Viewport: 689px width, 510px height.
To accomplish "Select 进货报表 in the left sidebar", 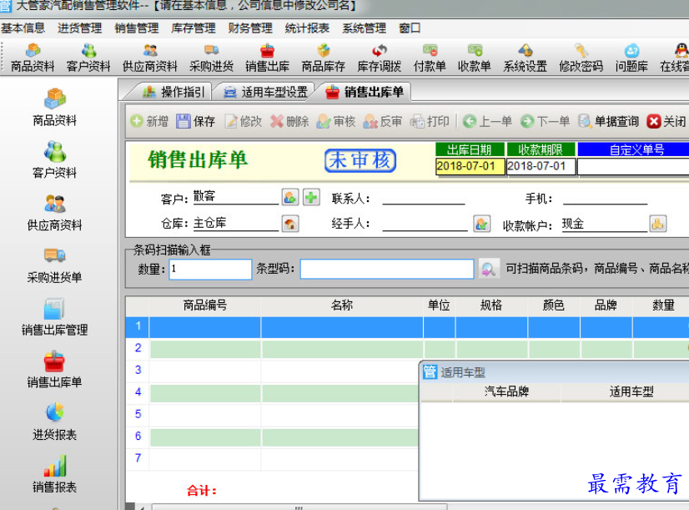I will tap(55, 422).
